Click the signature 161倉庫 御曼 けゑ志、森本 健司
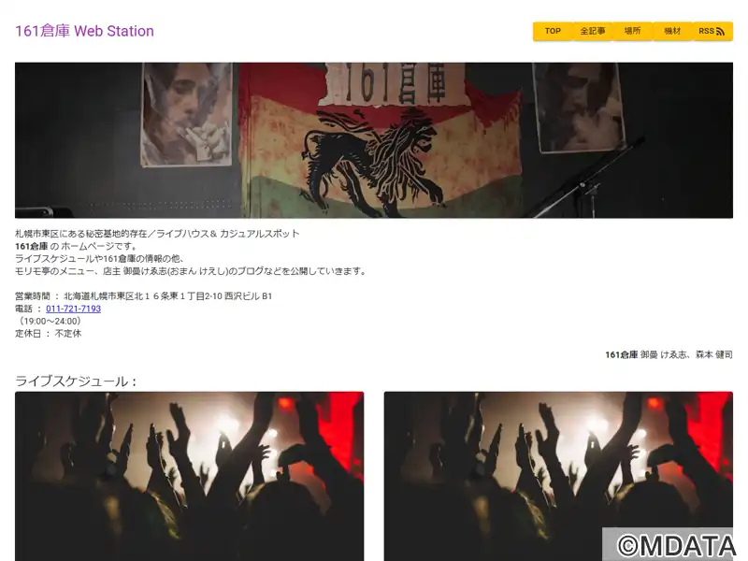Viewport: 748px width, 561px height. (669, 354)
